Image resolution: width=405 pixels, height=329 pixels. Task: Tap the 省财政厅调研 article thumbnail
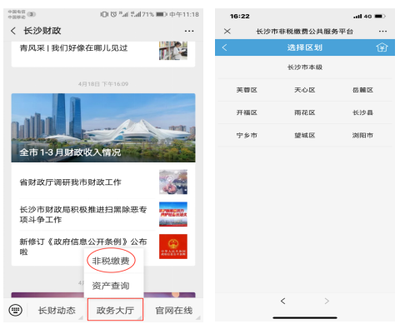point(173,182)
